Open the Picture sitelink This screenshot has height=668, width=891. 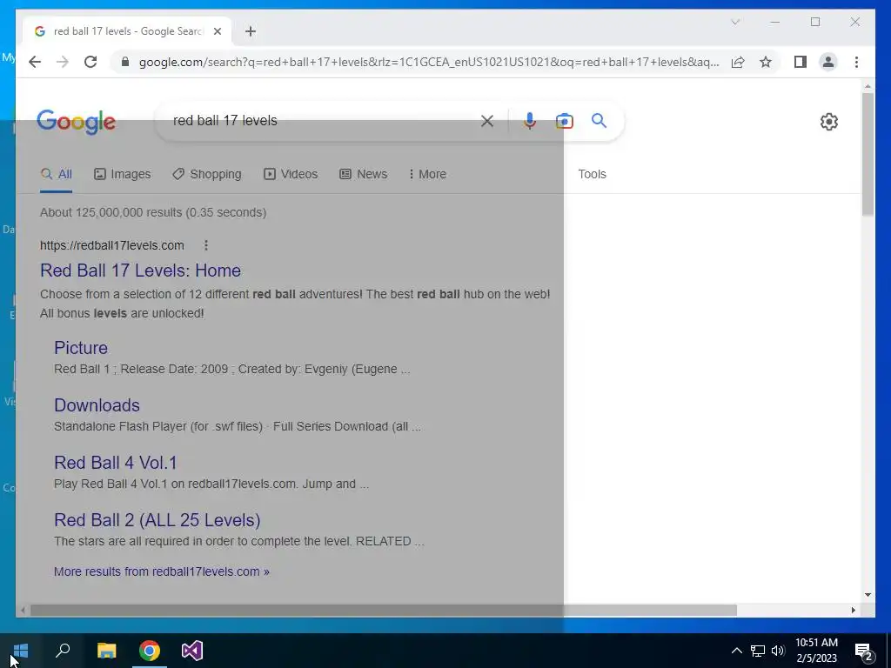(x=81, y=348)
